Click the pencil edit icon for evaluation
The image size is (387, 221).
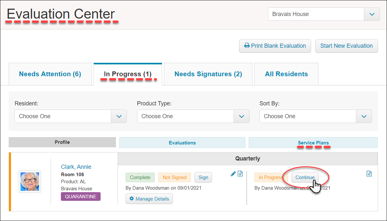(233, 174)
